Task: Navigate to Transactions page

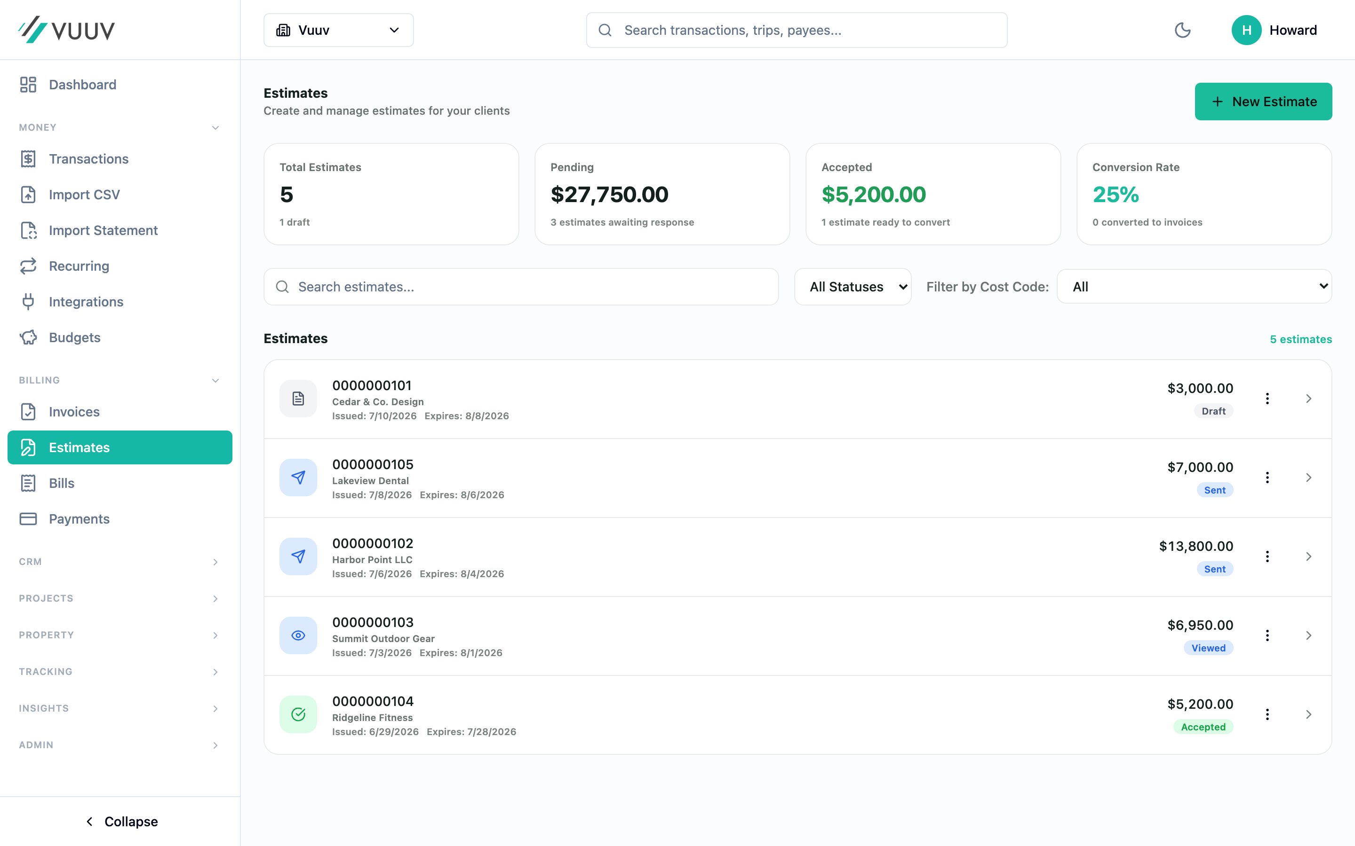Action: [x=120, y=159]
